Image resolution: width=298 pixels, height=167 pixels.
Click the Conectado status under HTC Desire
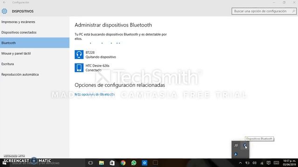point(93,70)
